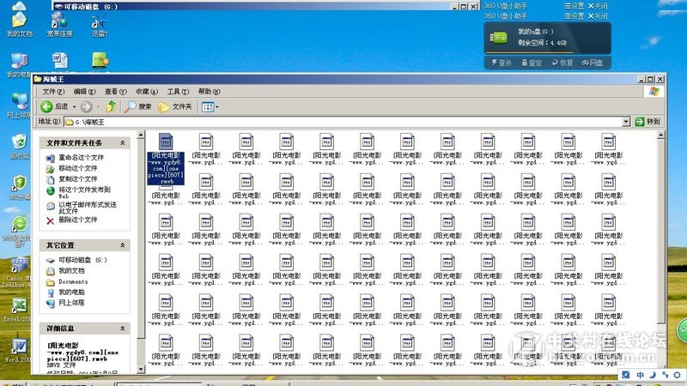
Task: Click 复制这个文件 task link
Action: [x=78, y=178]
